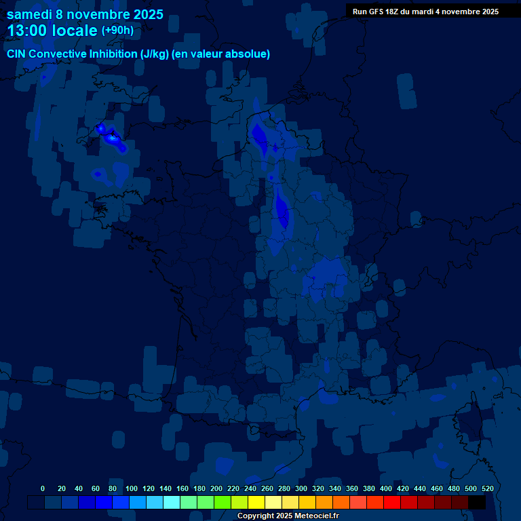Viewport: 521px width, 521px height.
Task: Click the cyan swatch between 140 and 160
Action: click(172, 502)
